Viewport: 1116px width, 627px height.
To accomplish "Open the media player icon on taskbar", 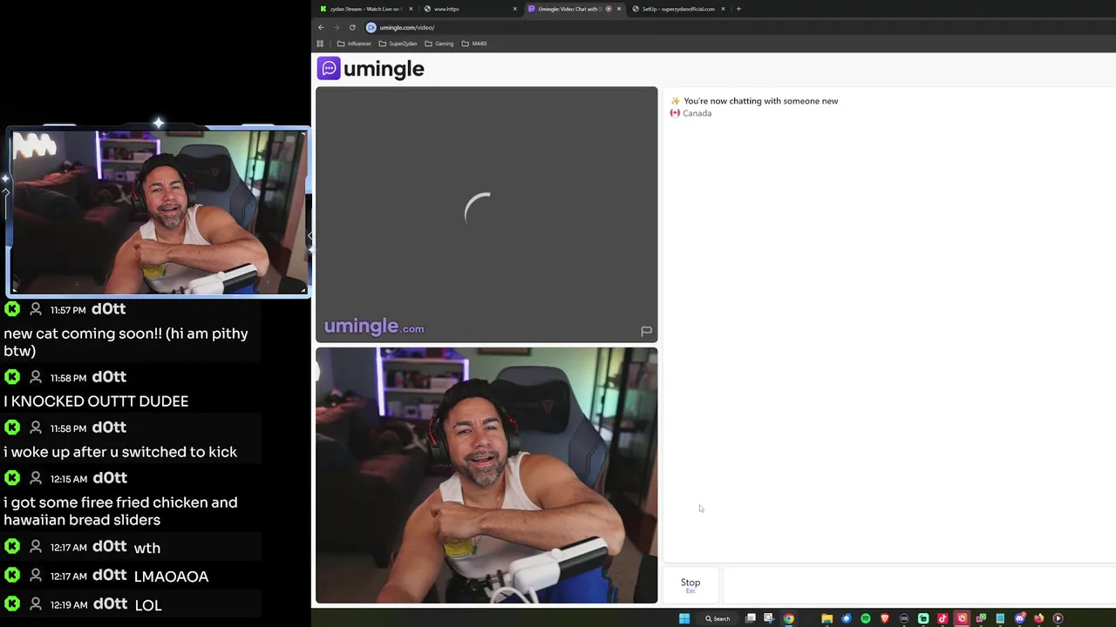I will click(x=1058, y=618).
